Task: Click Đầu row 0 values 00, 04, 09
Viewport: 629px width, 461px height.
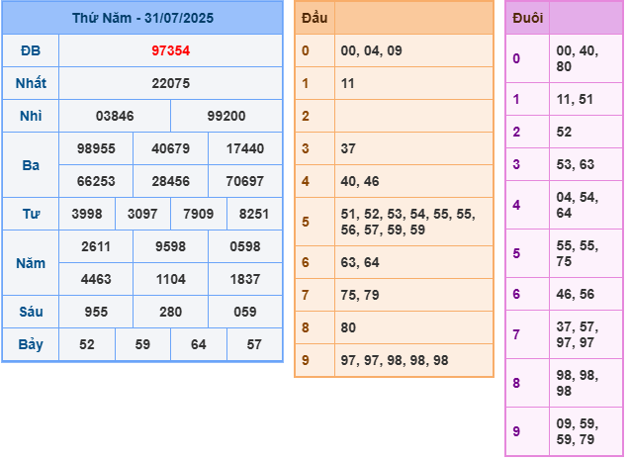Action: coord(372,51)
